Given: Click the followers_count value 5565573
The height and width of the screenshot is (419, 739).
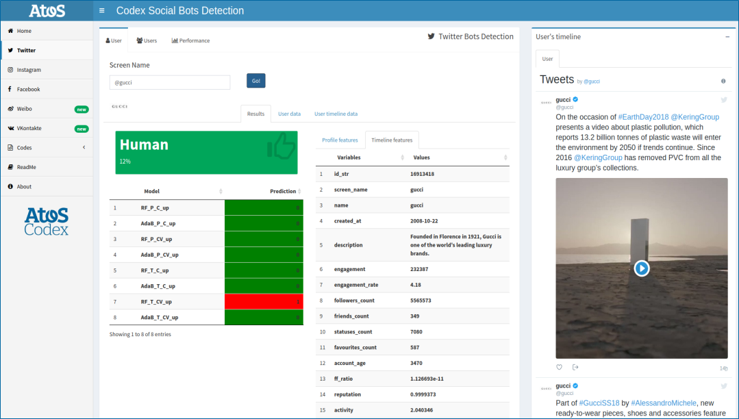Looking at the screenshot, I should tap(421, 301).
